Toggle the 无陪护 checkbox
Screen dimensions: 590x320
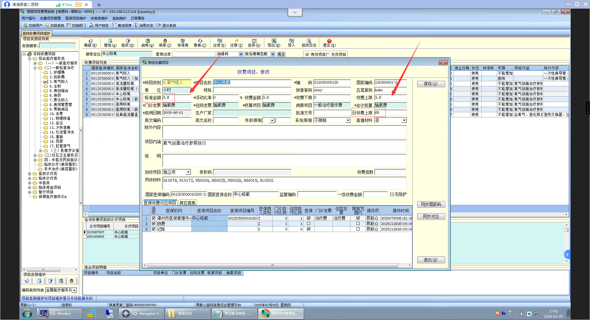392,194
